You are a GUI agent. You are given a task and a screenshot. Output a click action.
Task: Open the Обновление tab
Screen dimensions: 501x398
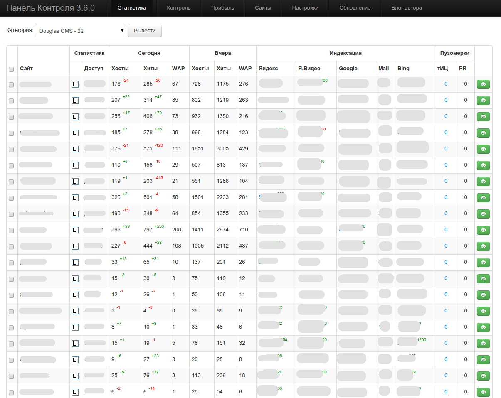click(x=355, y=8)
